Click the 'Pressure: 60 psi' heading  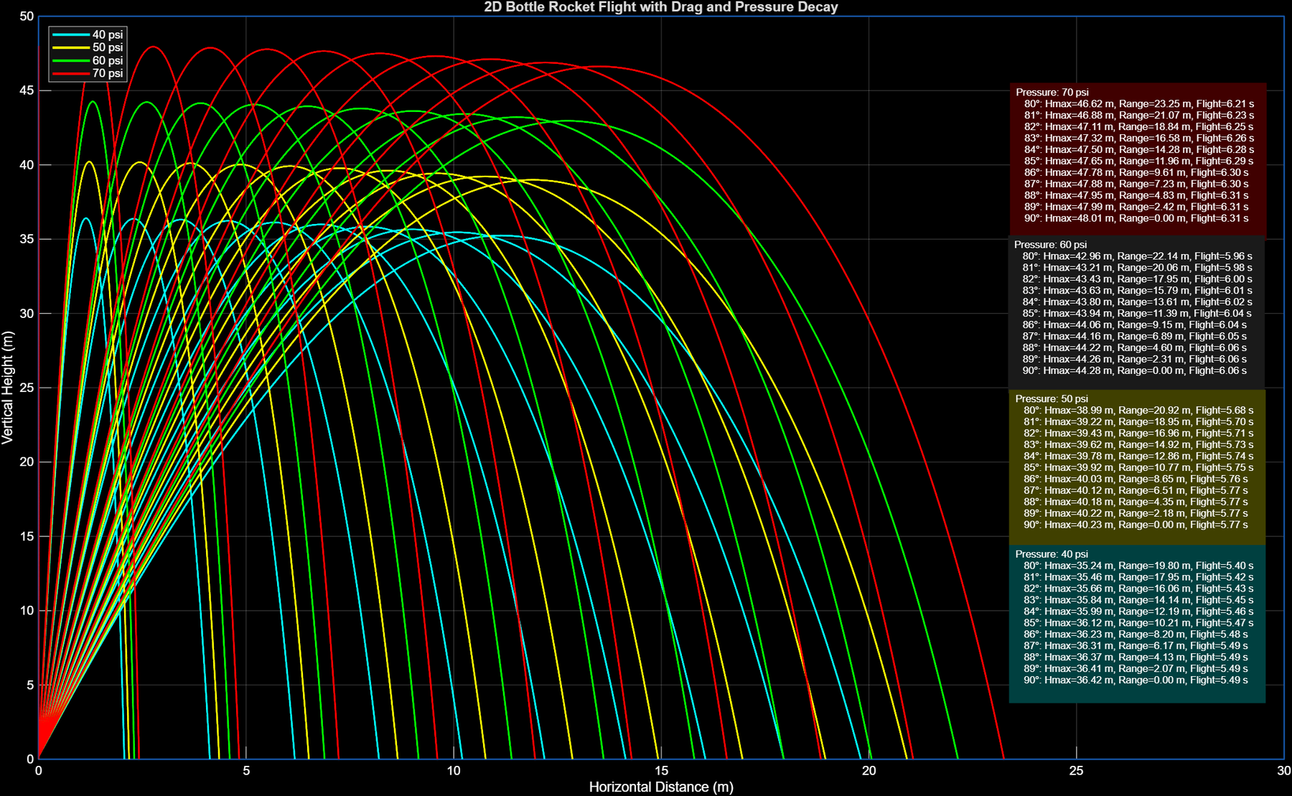1051,245
